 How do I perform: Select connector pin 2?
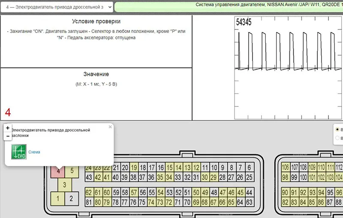coord(72,198)
